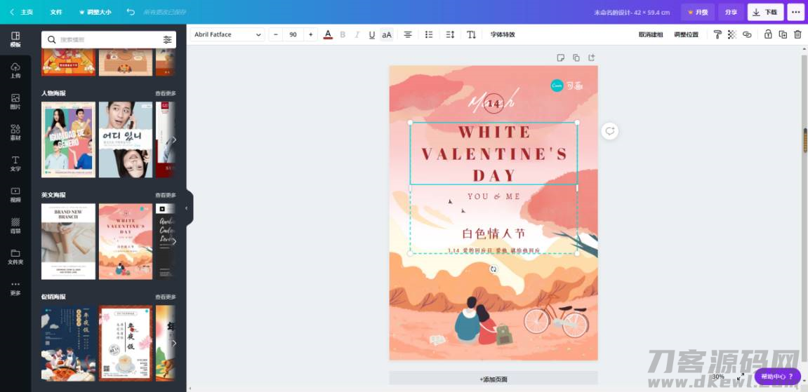Open the 图片 photos sidebar tab
This screenshot has height=392, width=808.
(15, 102)
